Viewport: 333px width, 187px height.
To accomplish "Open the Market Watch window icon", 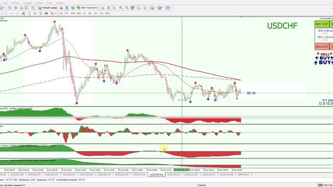I will pyautogui.click(x=10, y=8).
